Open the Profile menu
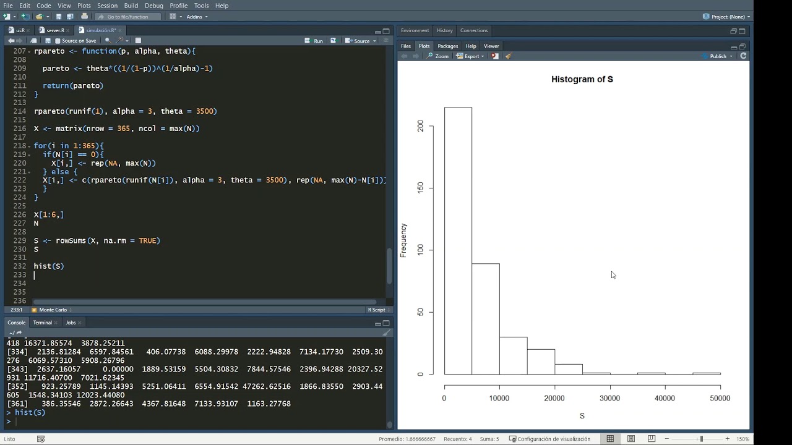792x445 pixels. tap(179, 6)
